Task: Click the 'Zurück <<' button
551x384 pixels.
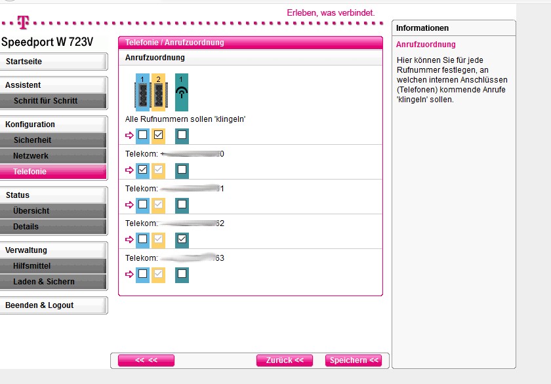Action: [285, 360]
